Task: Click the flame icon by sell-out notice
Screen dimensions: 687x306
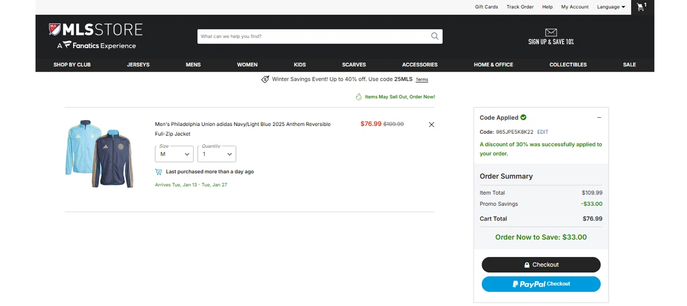Action: click(359, 97)
